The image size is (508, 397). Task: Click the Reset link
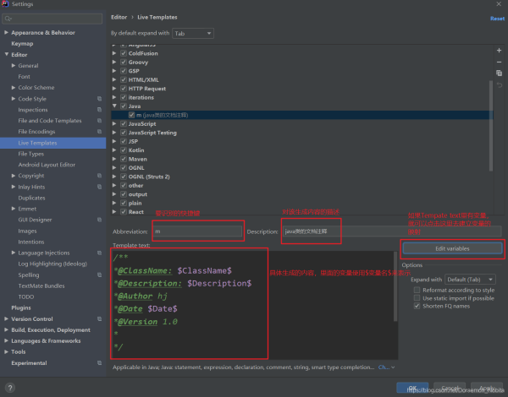(x=497, y=18)
